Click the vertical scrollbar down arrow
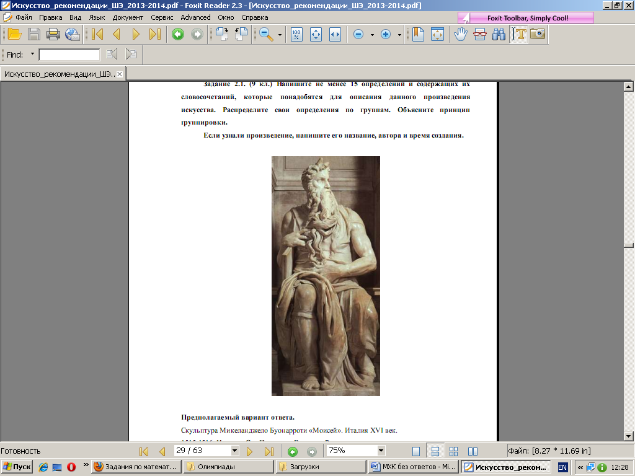 point(629,436)
